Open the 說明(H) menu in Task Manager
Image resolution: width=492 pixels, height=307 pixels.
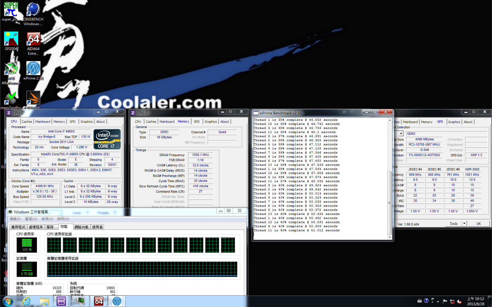pos(63,219)
